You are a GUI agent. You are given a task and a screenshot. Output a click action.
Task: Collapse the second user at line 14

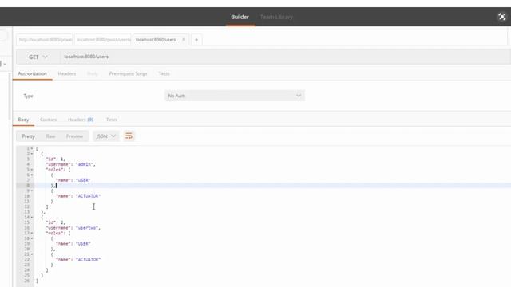click(x=32, y=217)
